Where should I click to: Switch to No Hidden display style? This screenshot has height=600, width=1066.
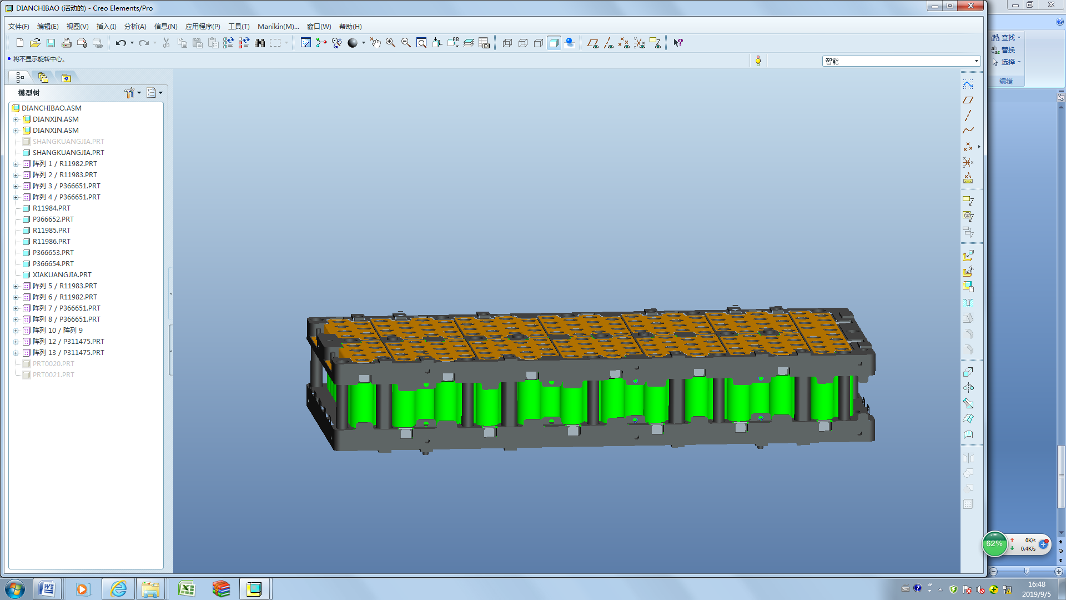[x=538, y=43]
